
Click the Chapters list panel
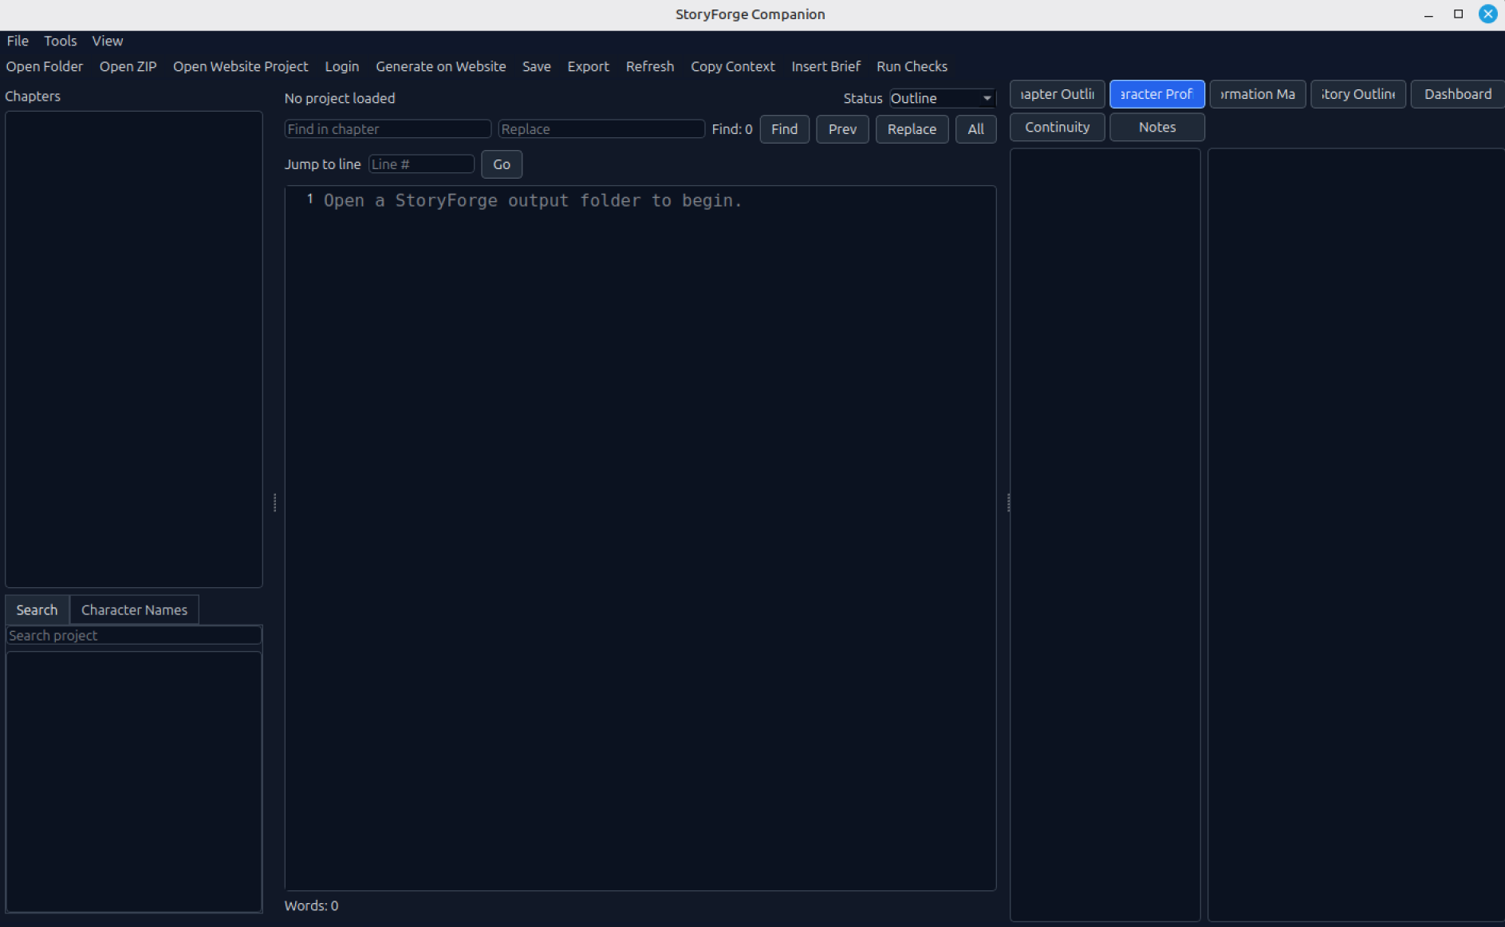(134, 349)
